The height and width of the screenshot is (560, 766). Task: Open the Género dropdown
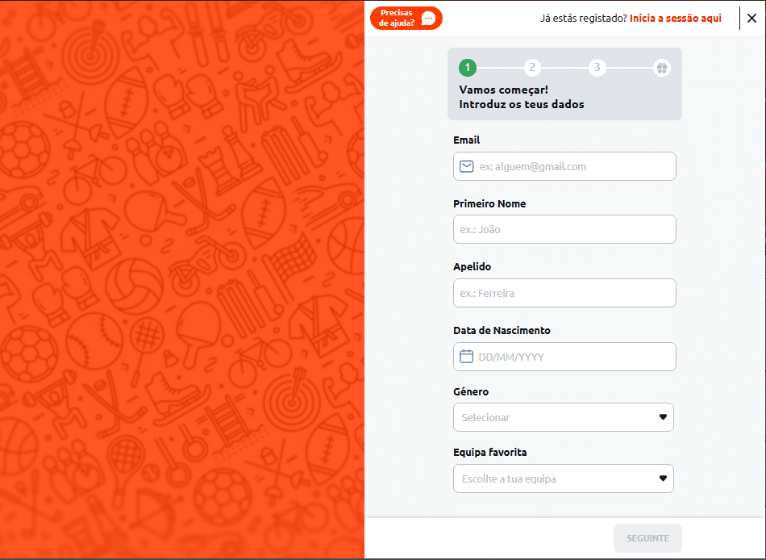click(564, 417)
